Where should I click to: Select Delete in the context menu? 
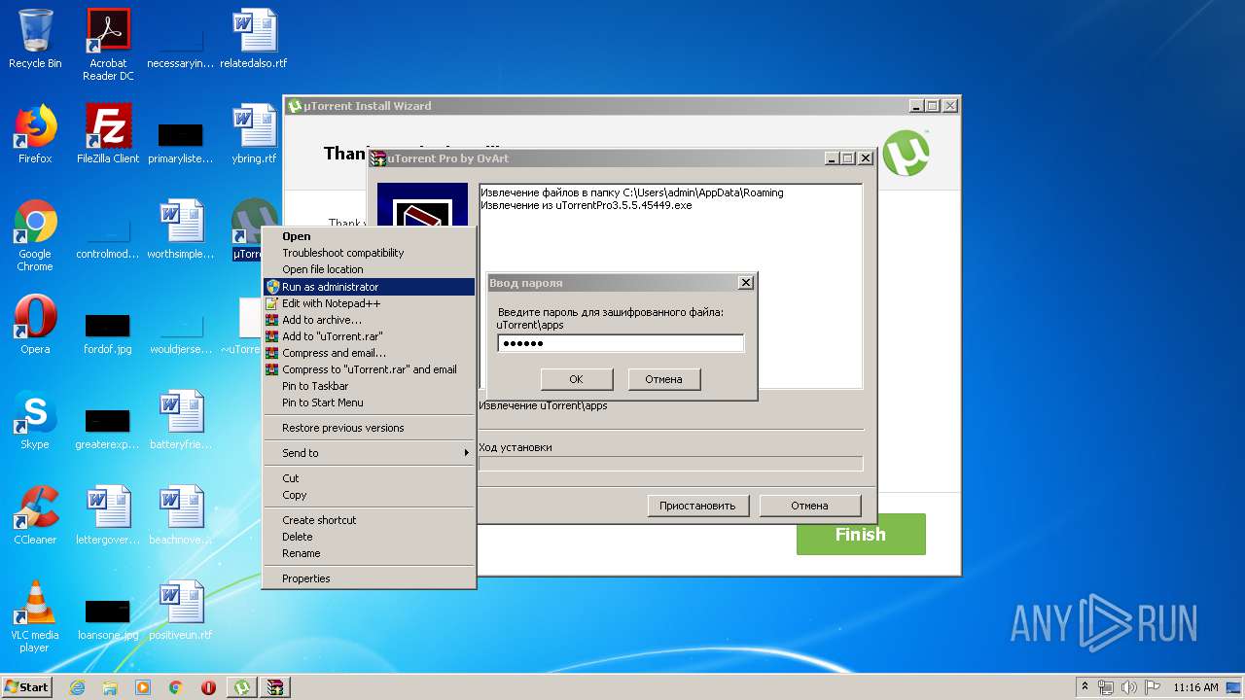[x=369, y=537]
